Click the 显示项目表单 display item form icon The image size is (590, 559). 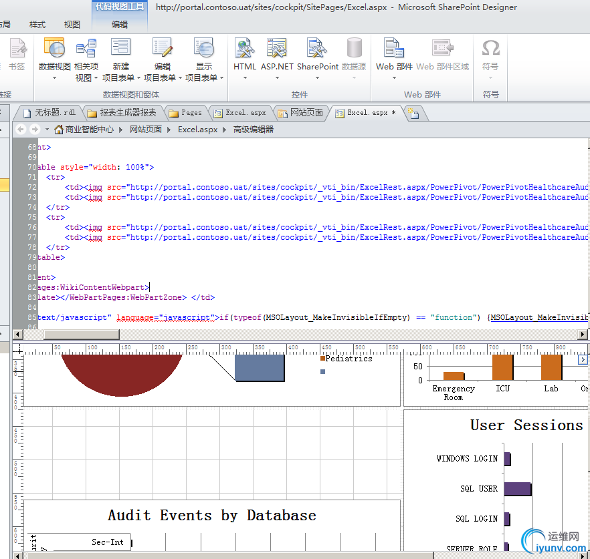click(204, 48)
